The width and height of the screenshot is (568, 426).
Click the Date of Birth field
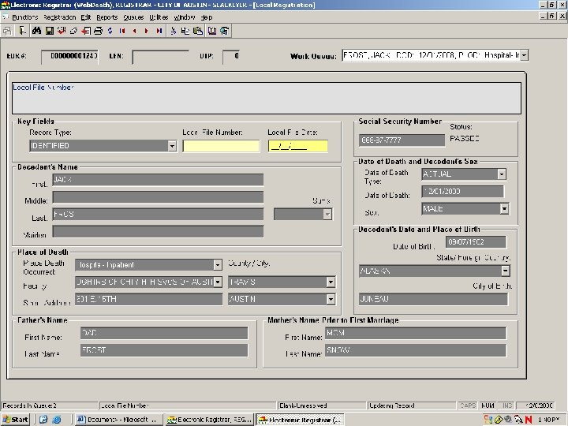point(476,241)
